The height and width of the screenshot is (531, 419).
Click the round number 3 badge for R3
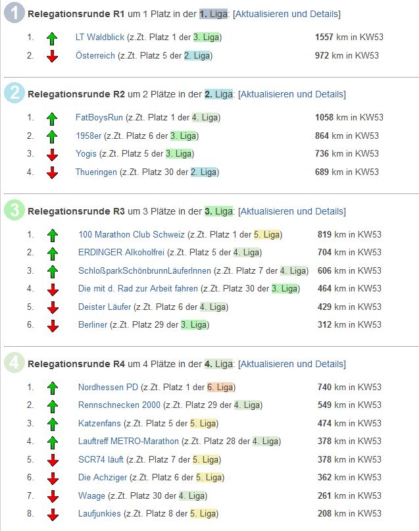[14, 211]
